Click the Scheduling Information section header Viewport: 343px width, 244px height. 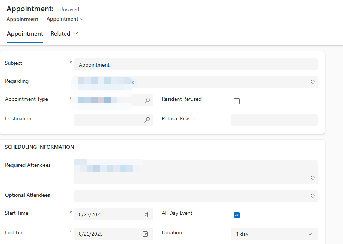pos(39,147)
